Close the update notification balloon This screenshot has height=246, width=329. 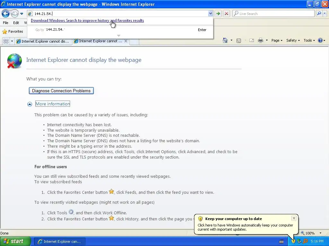tap(294, 218)
